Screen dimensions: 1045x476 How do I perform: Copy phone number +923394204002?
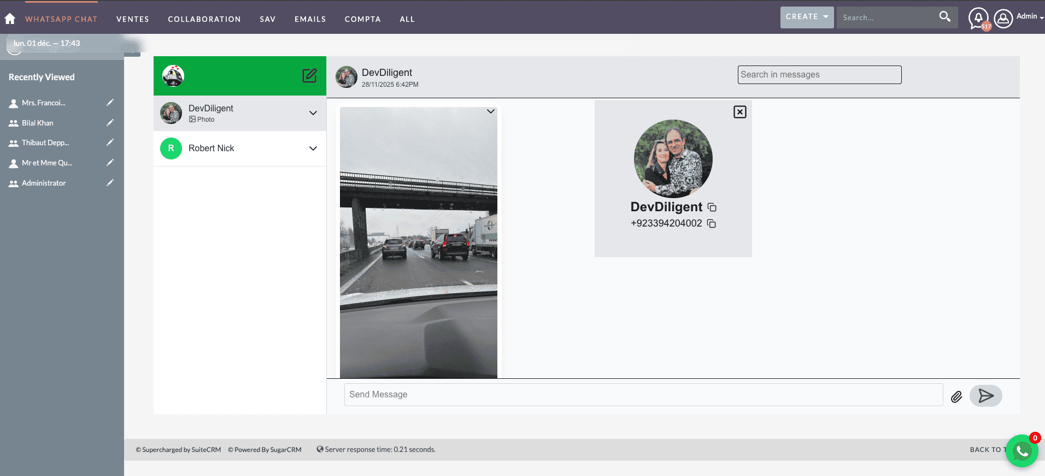point(711,224)
